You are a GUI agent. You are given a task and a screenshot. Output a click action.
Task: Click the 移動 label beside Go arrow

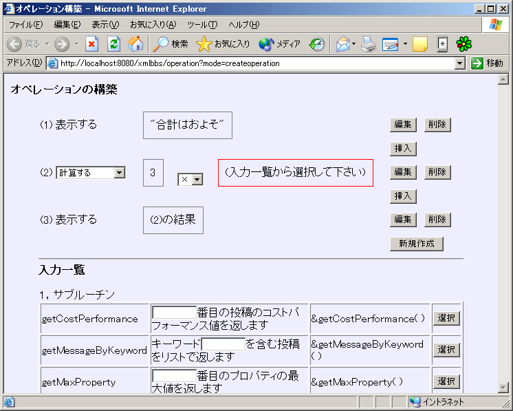494,63
